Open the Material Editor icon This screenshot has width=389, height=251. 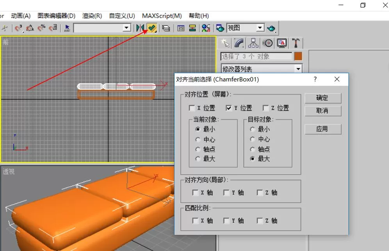[x=206, y=28]
